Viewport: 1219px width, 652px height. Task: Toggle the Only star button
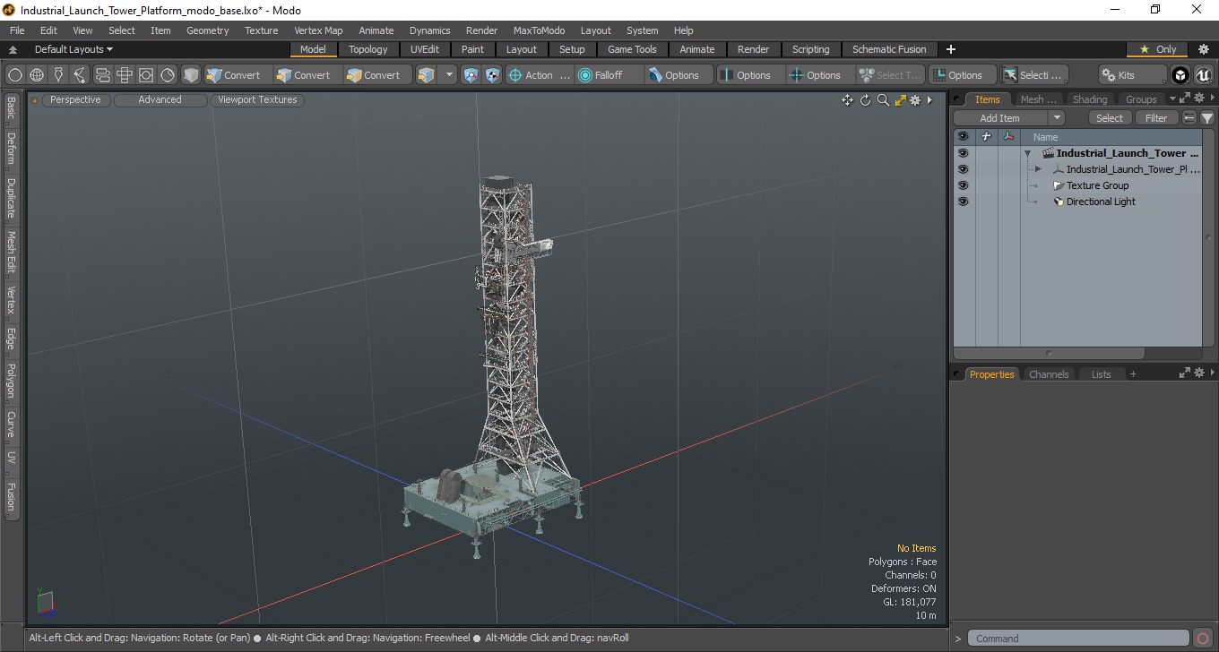[x=1157, y=49]
